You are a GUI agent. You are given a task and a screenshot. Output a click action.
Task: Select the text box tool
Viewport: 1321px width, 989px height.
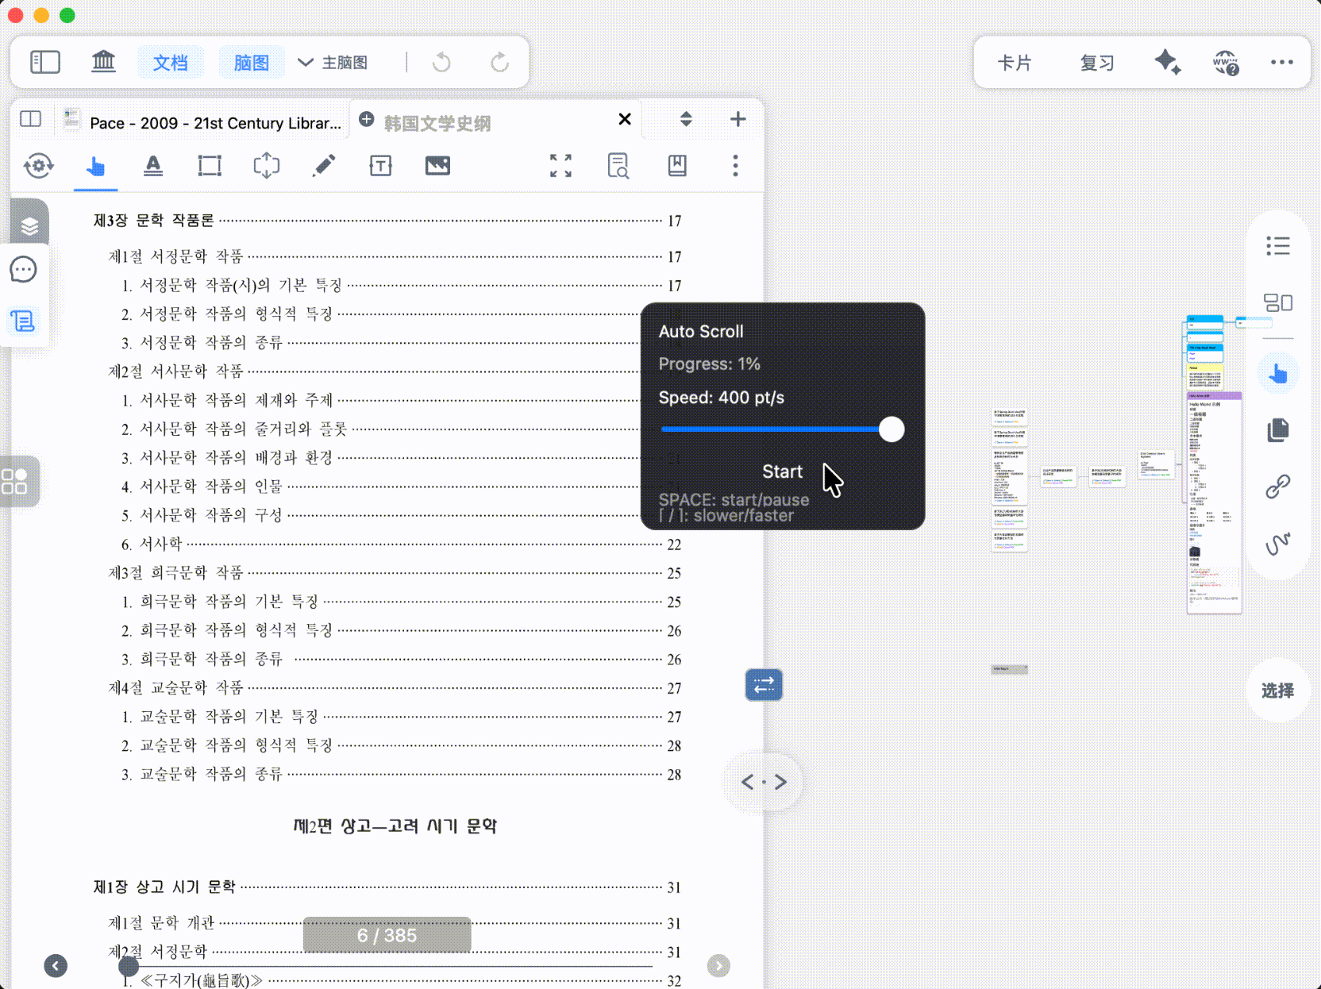point(381,166)
